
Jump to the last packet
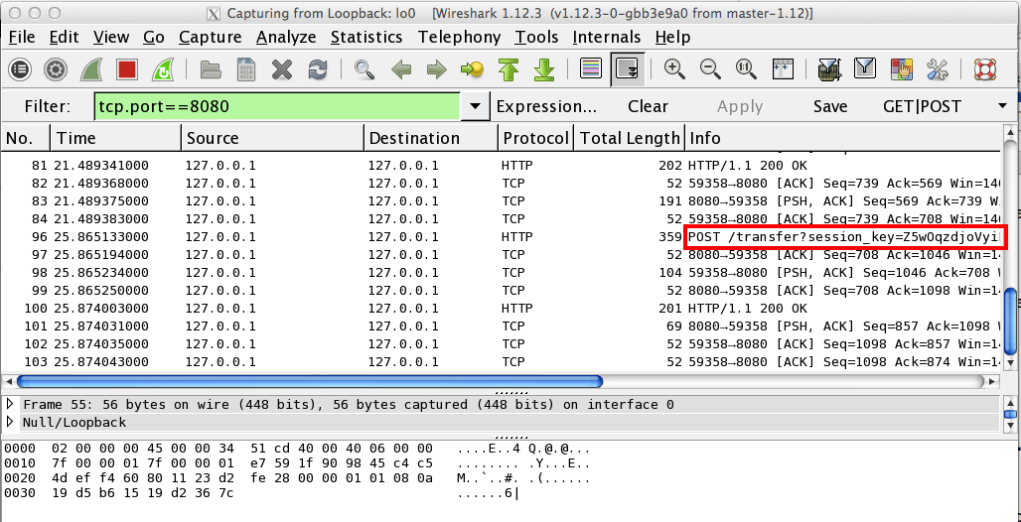tap(543, 69)
